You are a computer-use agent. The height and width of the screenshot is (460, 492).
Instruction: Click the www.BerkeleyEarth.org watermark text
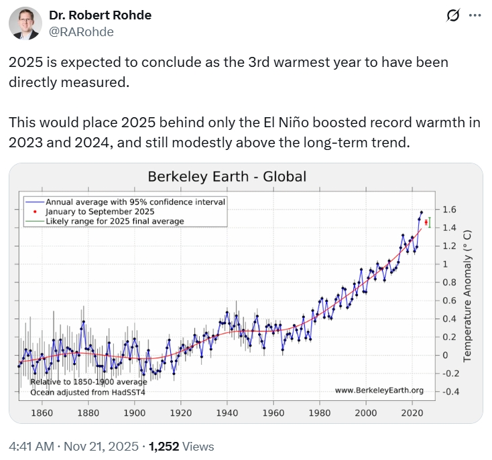click(x=379, y=390)
